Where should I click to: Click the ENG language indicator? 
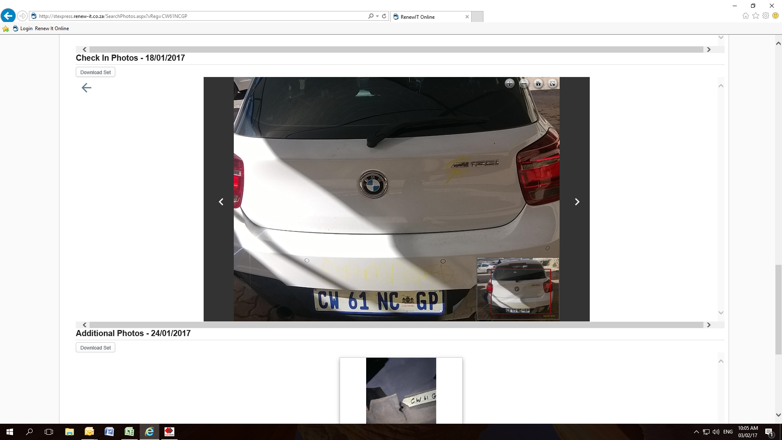tap(728, 432)
